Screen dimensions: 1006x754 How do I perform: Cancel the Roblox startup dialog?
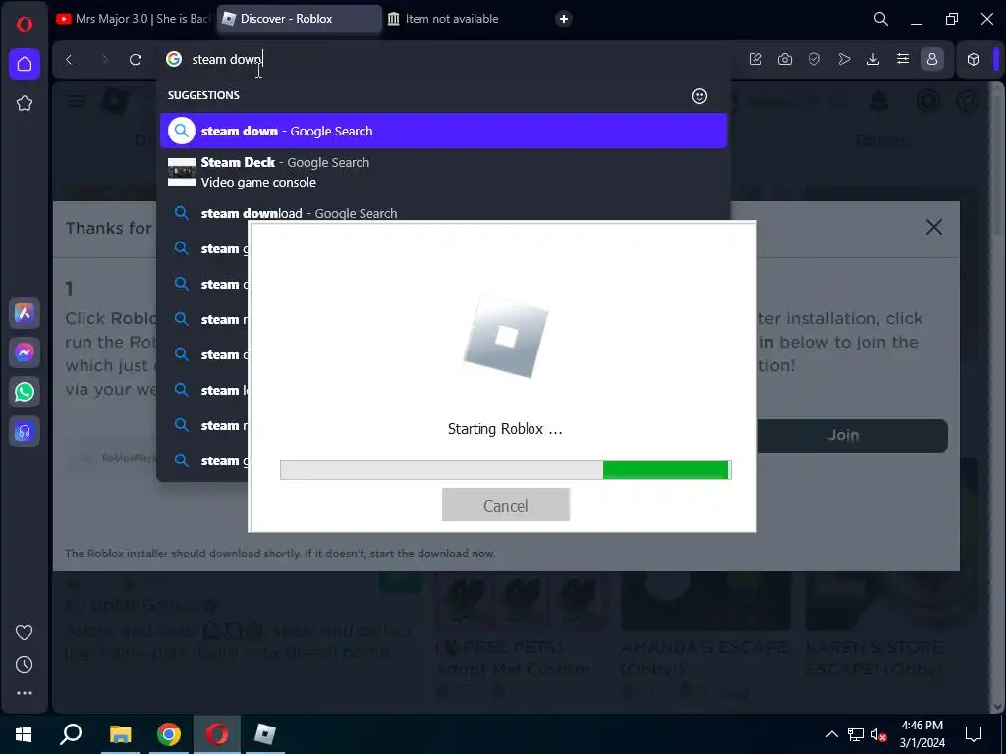coord(506,506)
